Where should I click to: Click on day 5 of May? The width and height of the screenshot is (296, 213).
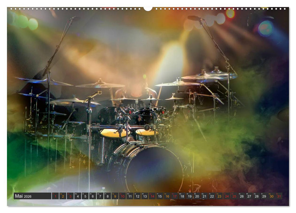tap(85, 196)
